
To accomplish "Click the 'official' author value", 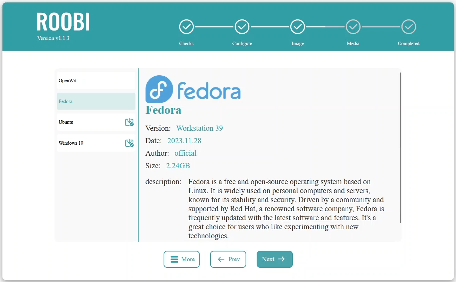I will tap(185, 153).
